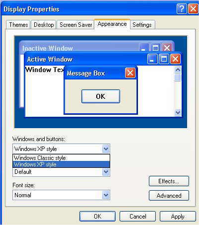Screen dimensions: 199x225
Task: Open the Advanced appearance button
Action: pos(169,196)
